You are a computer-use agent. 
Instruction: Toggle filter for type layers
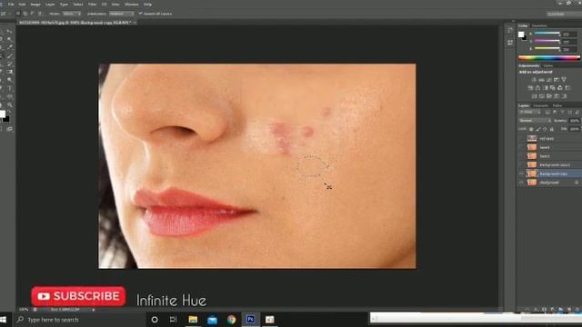coord(562,112)
